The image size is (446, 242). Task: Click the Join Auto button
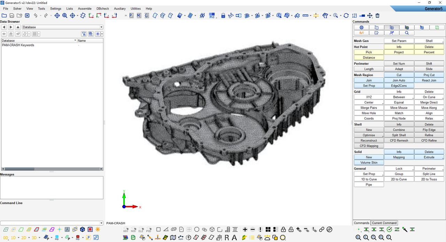point(399,80)
